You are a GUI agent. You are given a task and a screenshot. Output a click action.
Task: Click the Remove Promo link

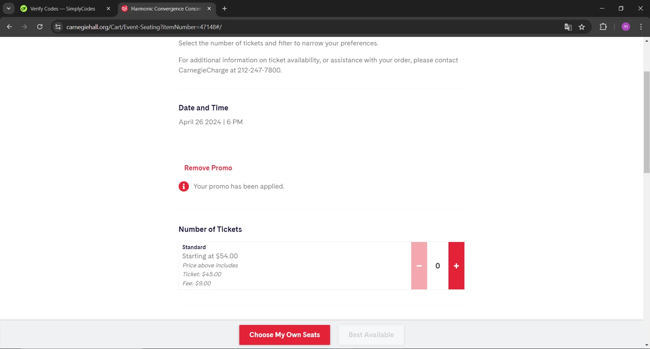pyautogui.click(x=208, y=168)
